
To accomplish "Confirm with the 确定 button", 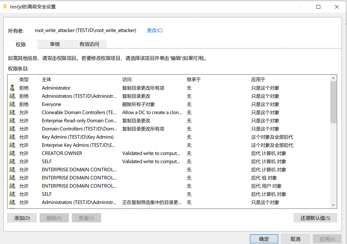I will pyautogui.click(x=264, y=239).
